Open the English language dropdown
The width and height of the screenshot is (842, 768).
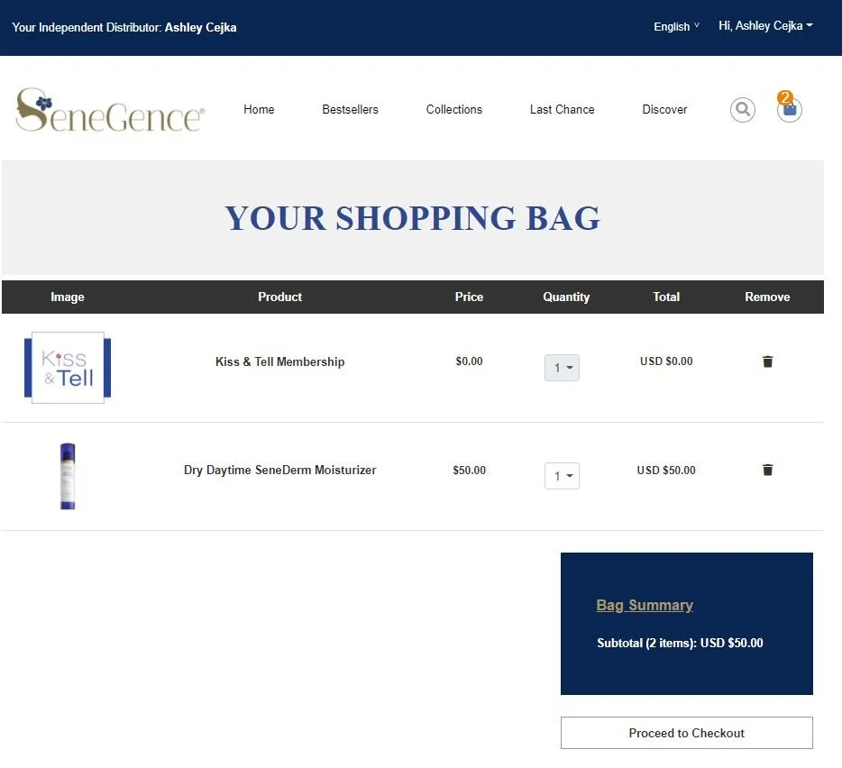pos(675,27)
